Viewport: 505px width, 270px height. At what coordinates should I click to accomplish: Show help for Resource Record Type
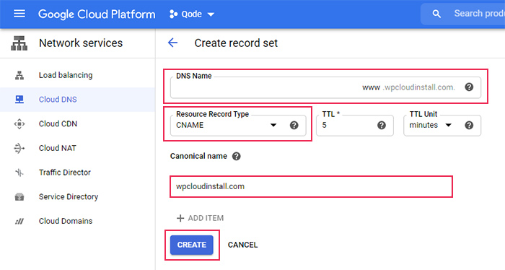[294, 126]
